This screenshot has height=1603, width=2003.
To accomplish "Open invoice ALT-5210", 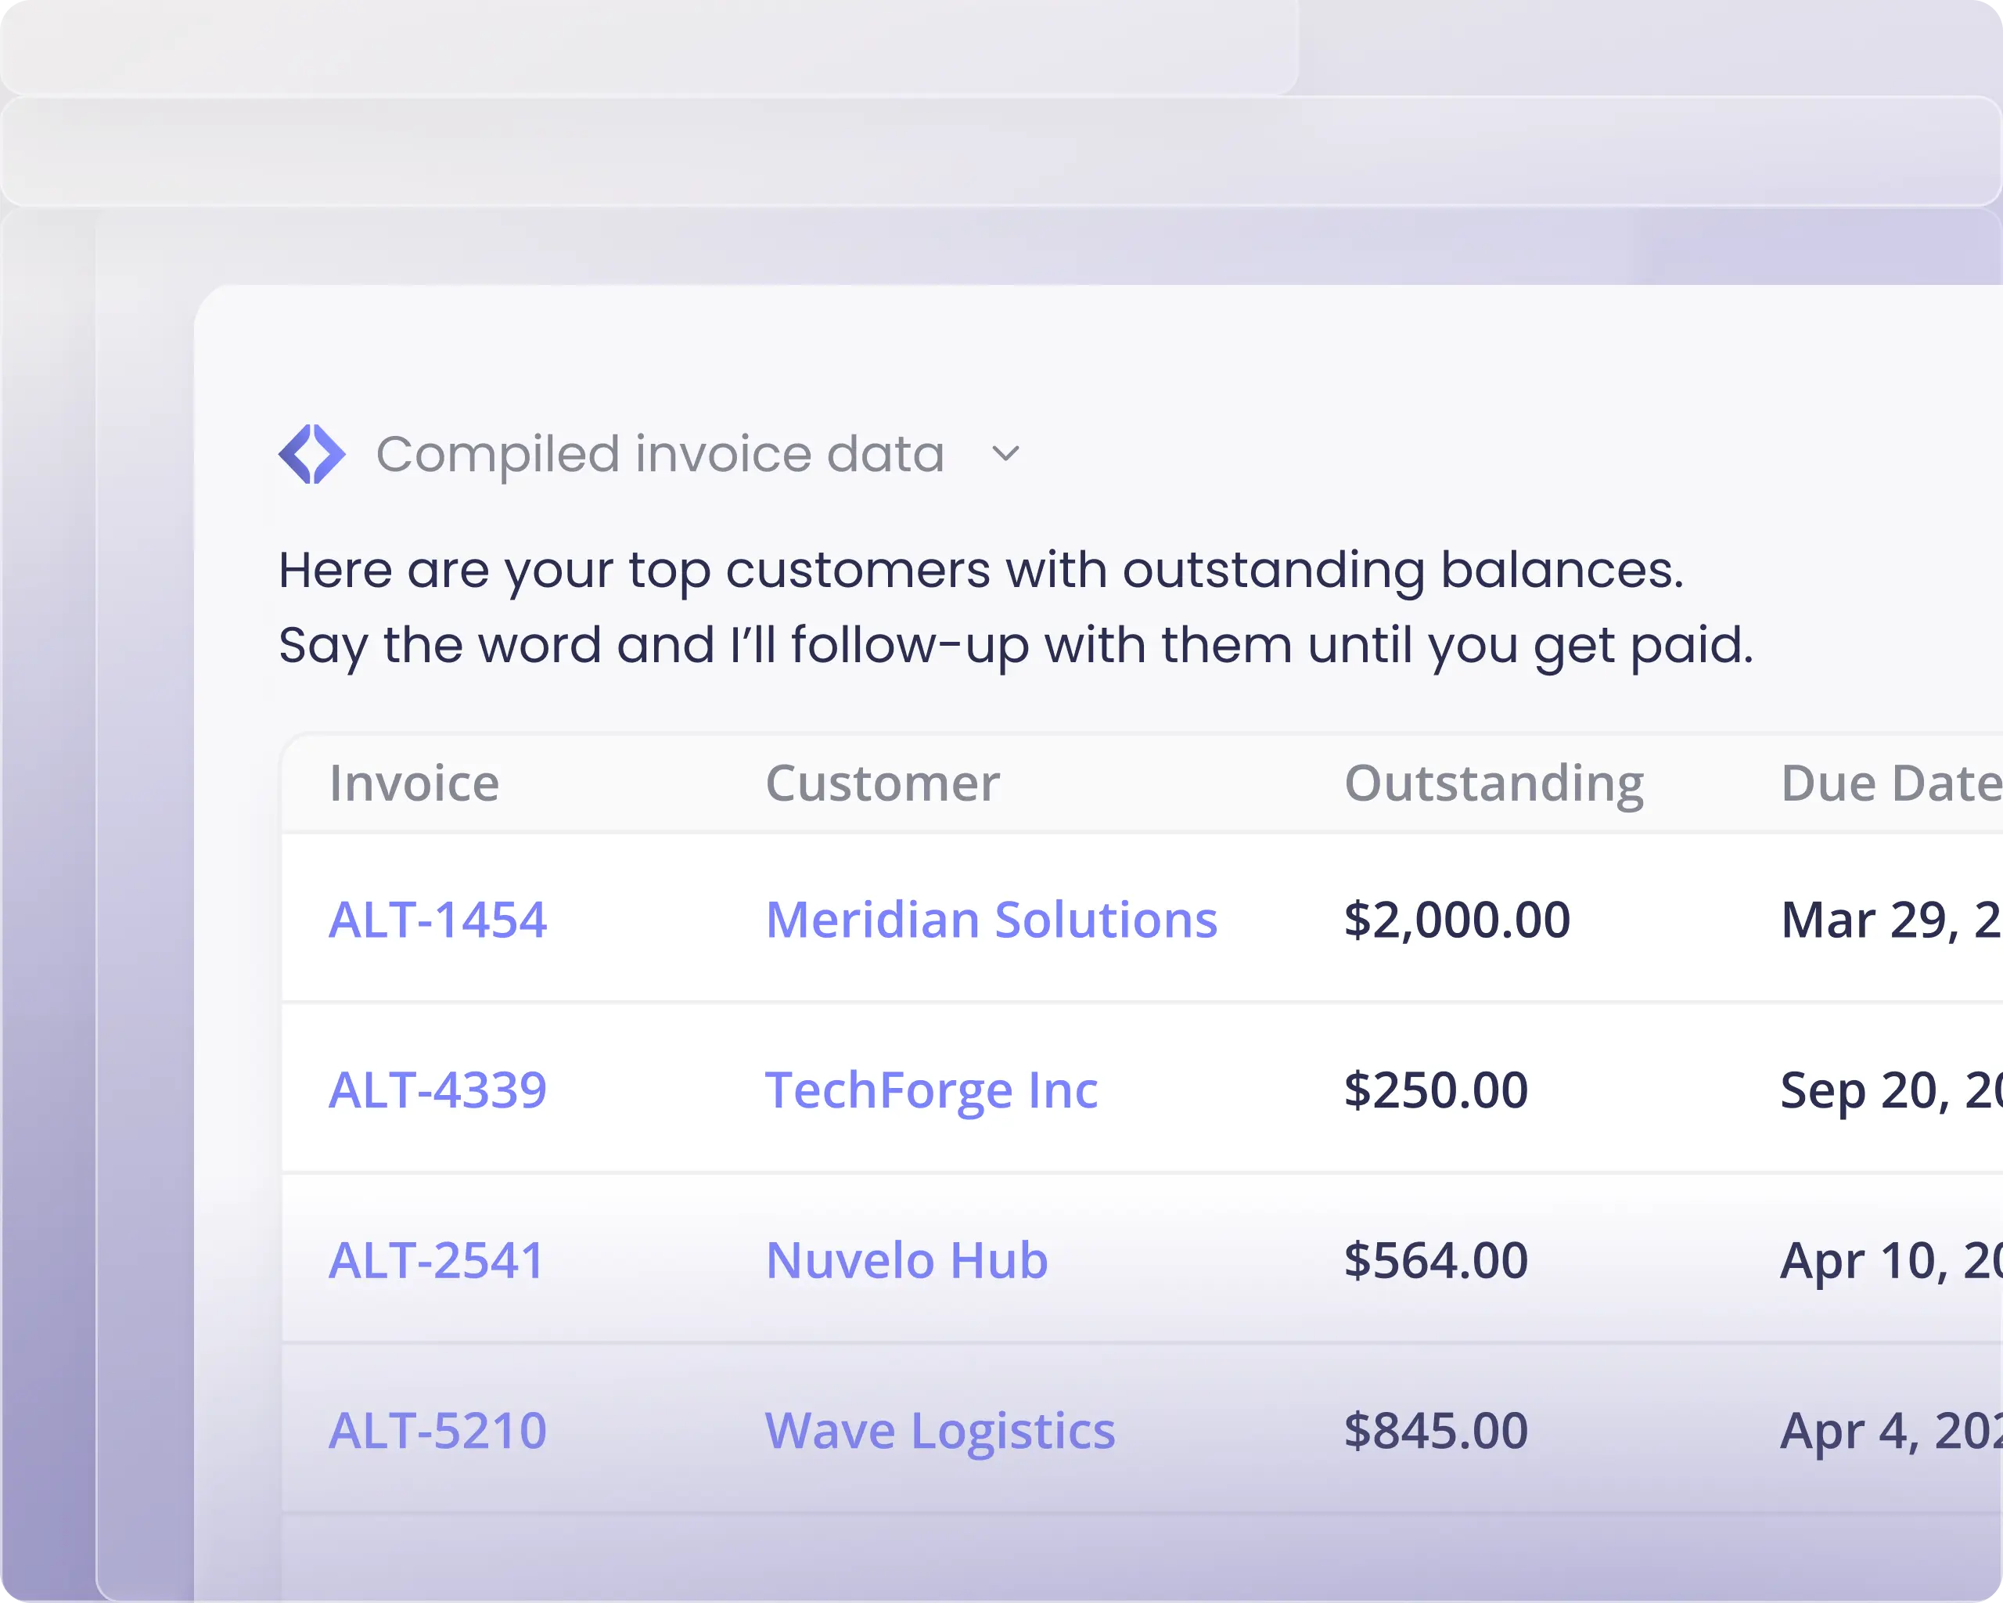I will click(437, 1431).
